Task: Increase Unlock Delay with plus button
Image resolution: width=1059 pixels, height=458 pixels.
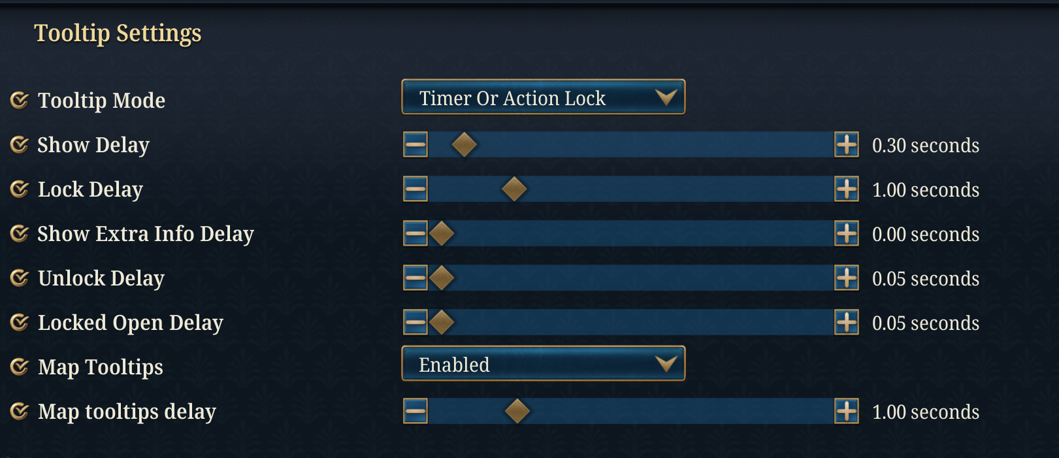Action: pos(847,278)
